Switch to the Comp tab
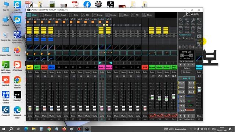This screenshot has width=235, height=132. [x=98, y=15]
